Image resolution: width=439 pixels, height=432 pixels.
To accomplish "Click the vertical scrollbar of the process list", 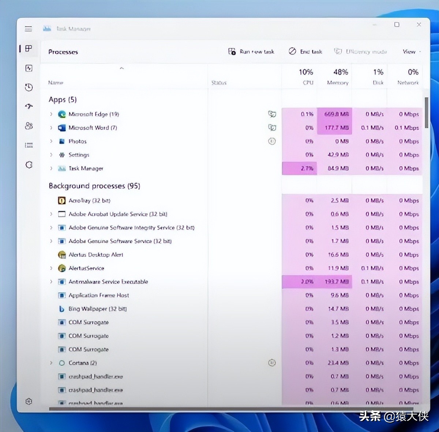I will pos(426,113).
